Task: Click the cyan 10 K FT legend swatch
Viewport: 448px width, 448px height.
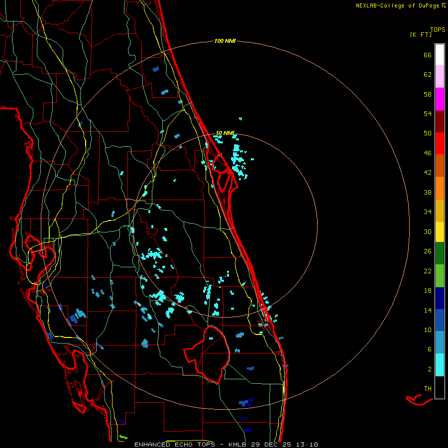Action: coord(440,365)
